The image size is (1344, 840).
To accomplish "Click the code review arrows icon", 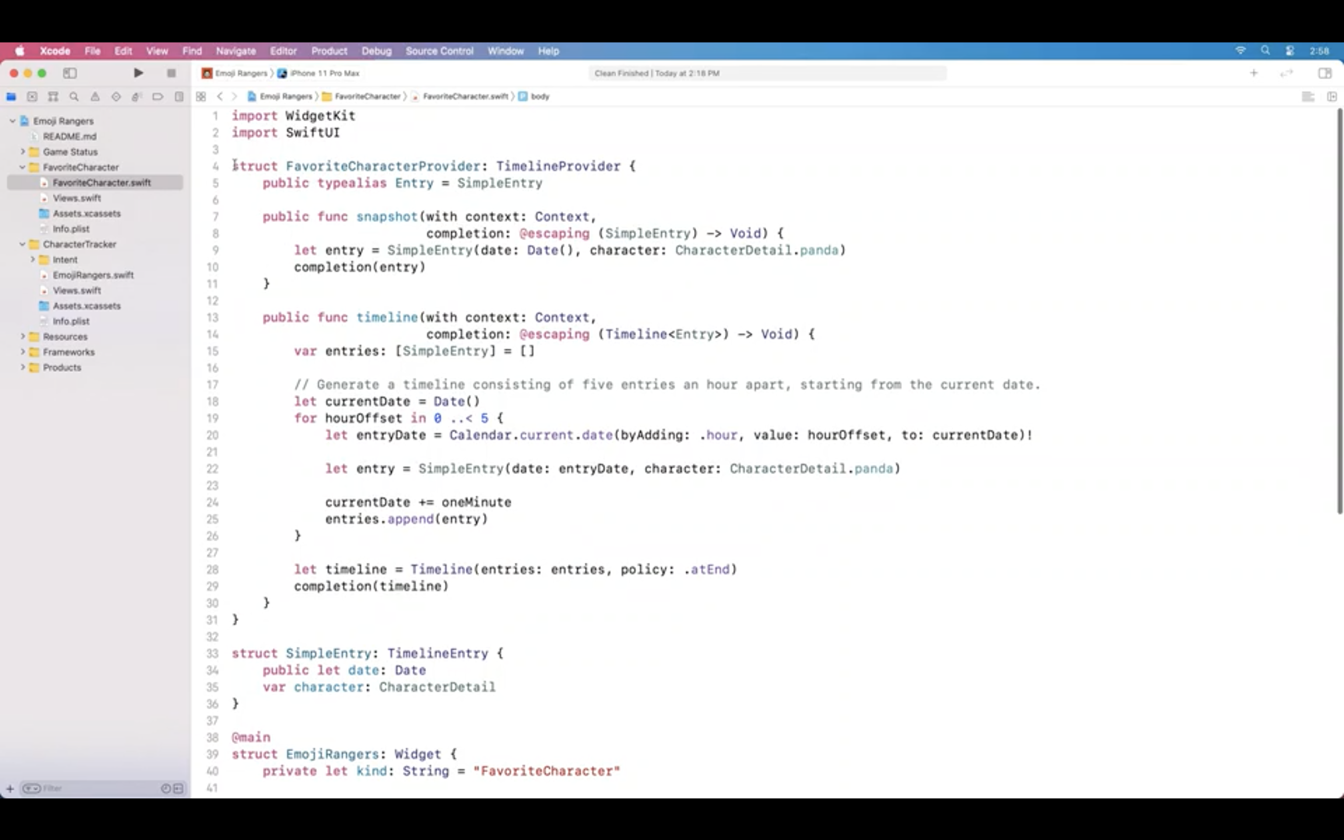I will point(1286,73).
